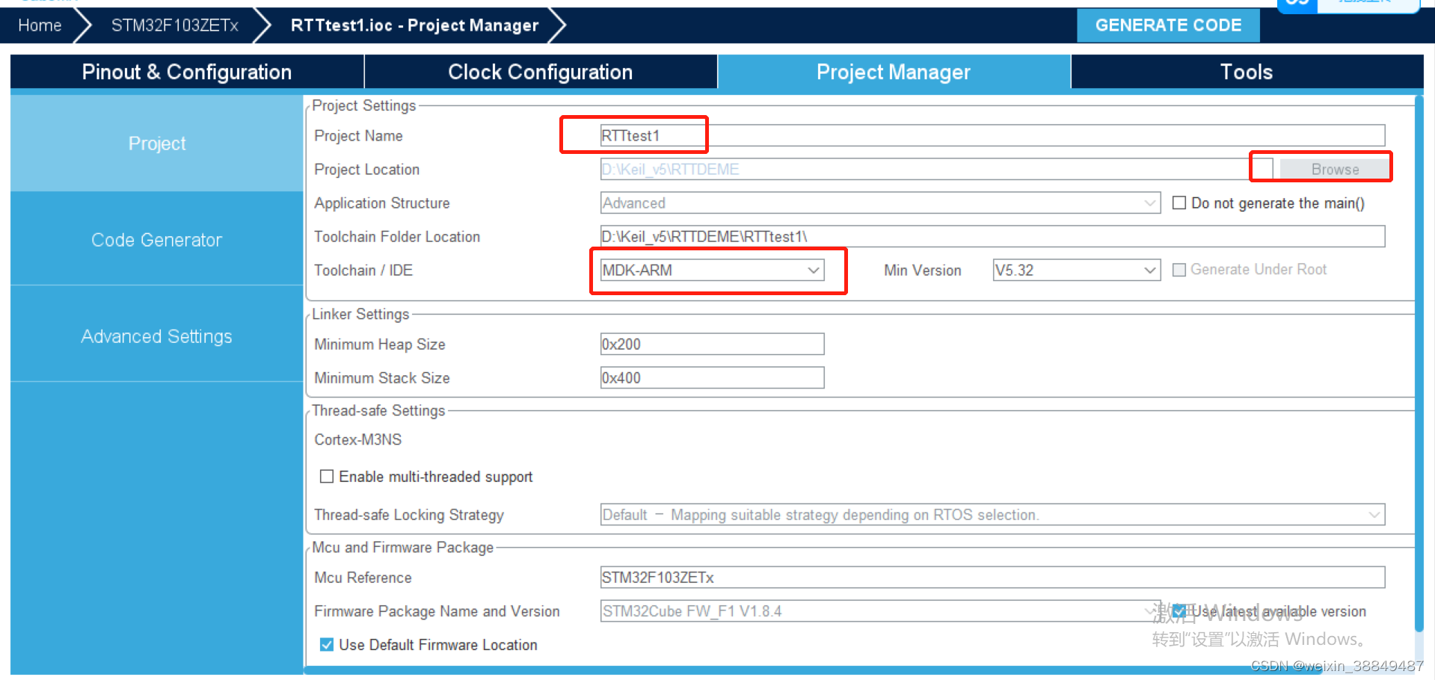Screen dimensions: 1435x680
Task: Switch to the Clock Configuration tab
Action: pyautogui.click(x=540, y=72)
